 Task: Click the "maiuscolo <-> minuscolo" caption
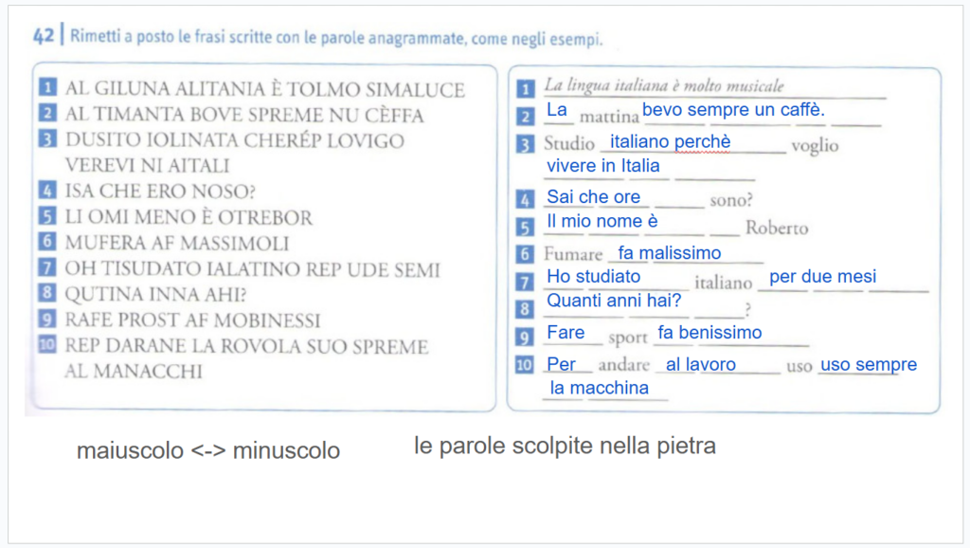click(x=208, y=451)
